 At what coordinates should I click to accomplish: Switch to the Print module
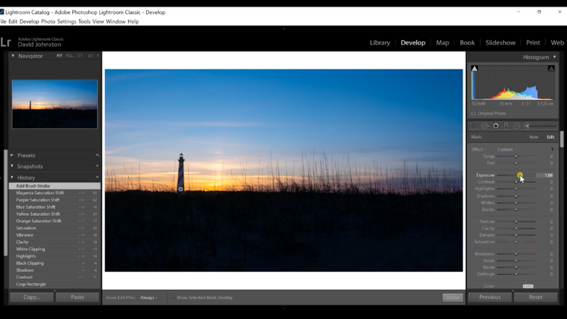(x=533, y=43)
